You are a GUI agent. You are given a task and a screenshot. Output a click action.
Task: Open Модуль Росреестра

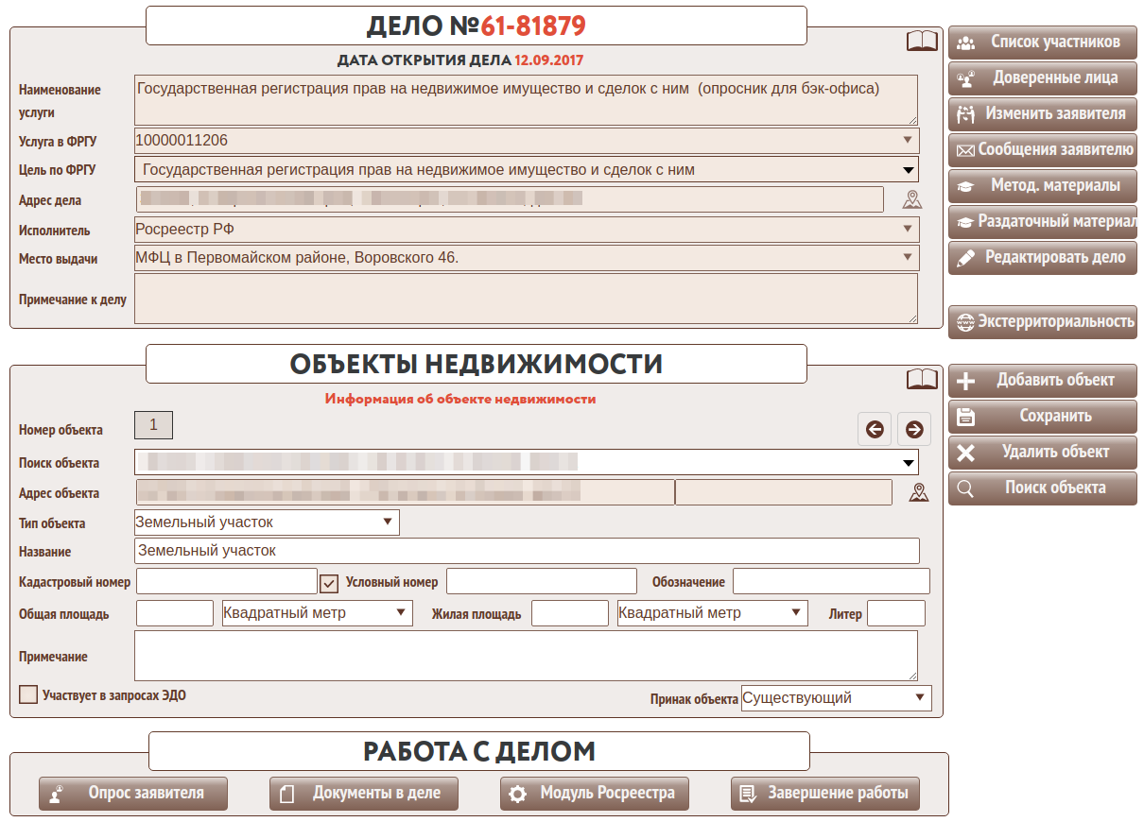595,794
